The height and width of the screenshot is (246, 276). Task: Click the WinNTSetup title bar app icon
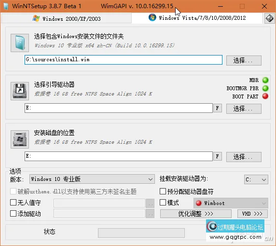(6, 6)
